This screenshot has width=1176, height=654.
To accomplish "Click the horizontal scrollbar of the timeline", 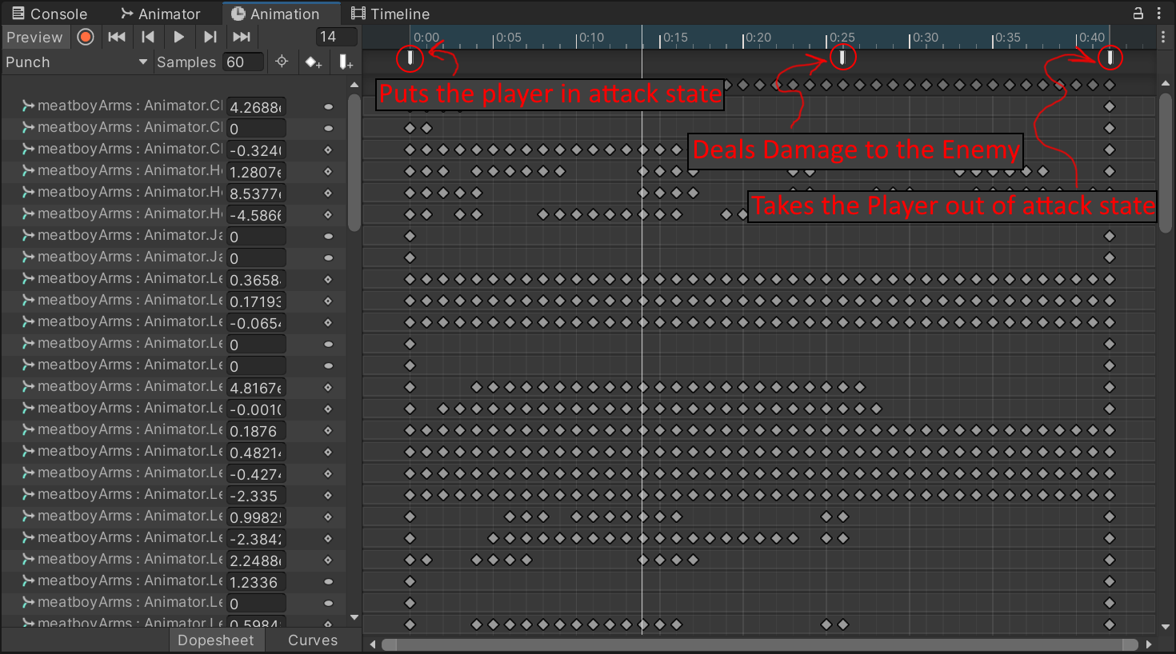I will (760, 644).
